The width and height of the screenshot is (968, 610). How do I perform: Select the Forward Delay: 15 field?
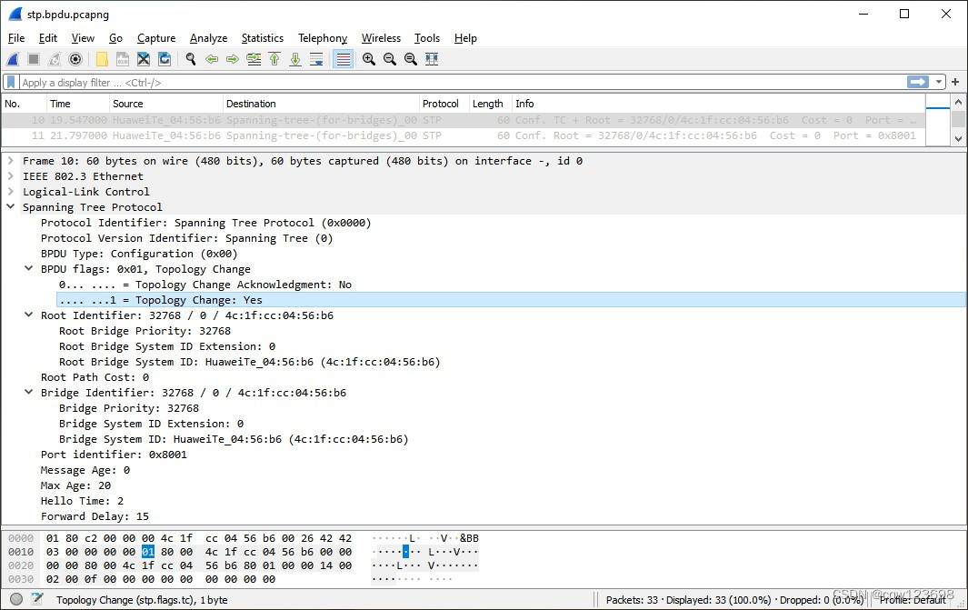95,516
